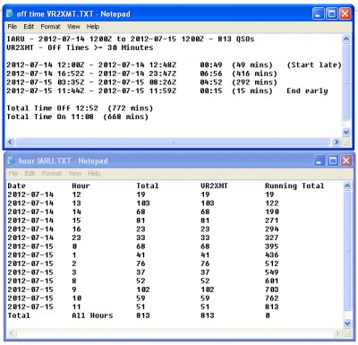Click scroll right arrow in off time window

coord(337,142)
